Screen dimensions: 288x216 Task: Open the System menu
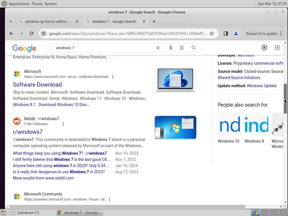51,4
